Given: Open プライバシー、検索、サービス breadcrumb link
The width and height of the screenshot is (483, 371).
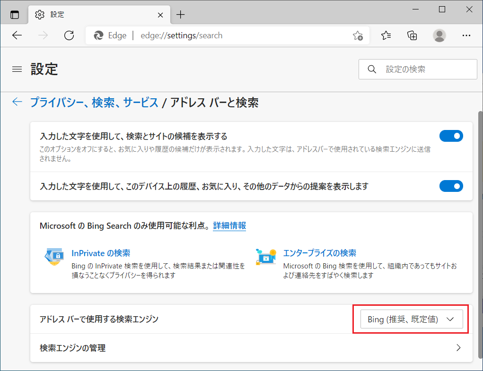Looking at the screenshot, I should [x=94, y=103].
